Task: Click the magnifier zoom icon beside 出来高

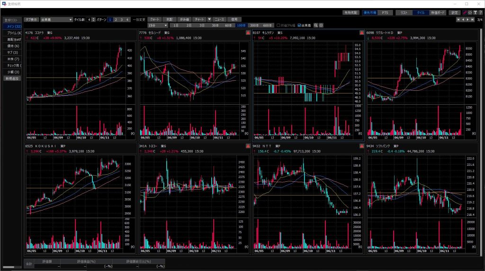Action: [315, 25]
